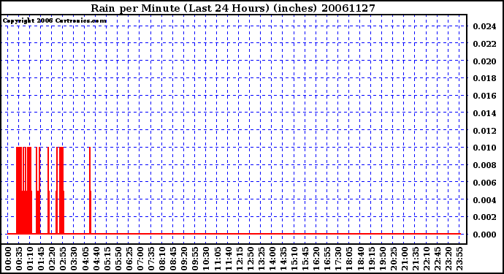The height and width of the screenshot is (274, 504).
Task: Click the 21:00 time axis label
Action: click(404, 259)
